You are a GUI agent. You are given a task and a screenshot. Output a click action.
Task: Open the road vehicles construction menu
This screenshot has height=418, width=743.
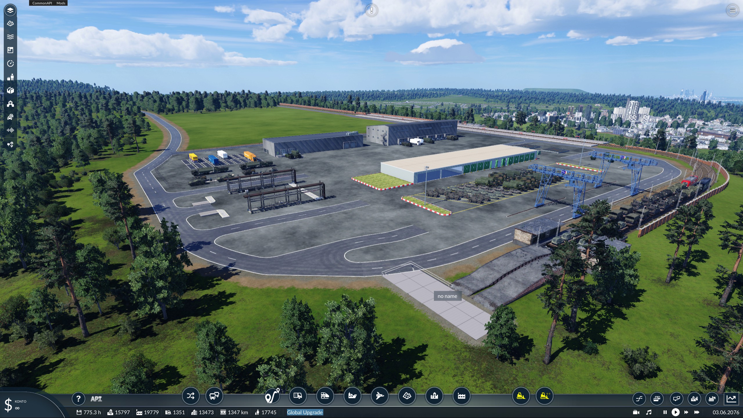297,396
